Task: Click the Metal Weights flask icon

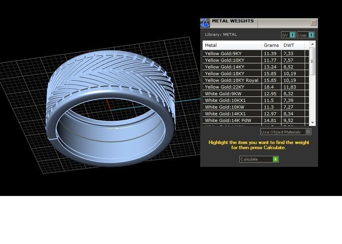Action: pyautogui.click(x=205, y=23)
